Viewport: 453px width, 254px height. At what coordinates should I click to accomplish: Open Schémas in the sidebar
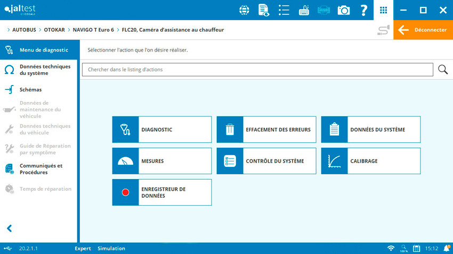[39, 90]
